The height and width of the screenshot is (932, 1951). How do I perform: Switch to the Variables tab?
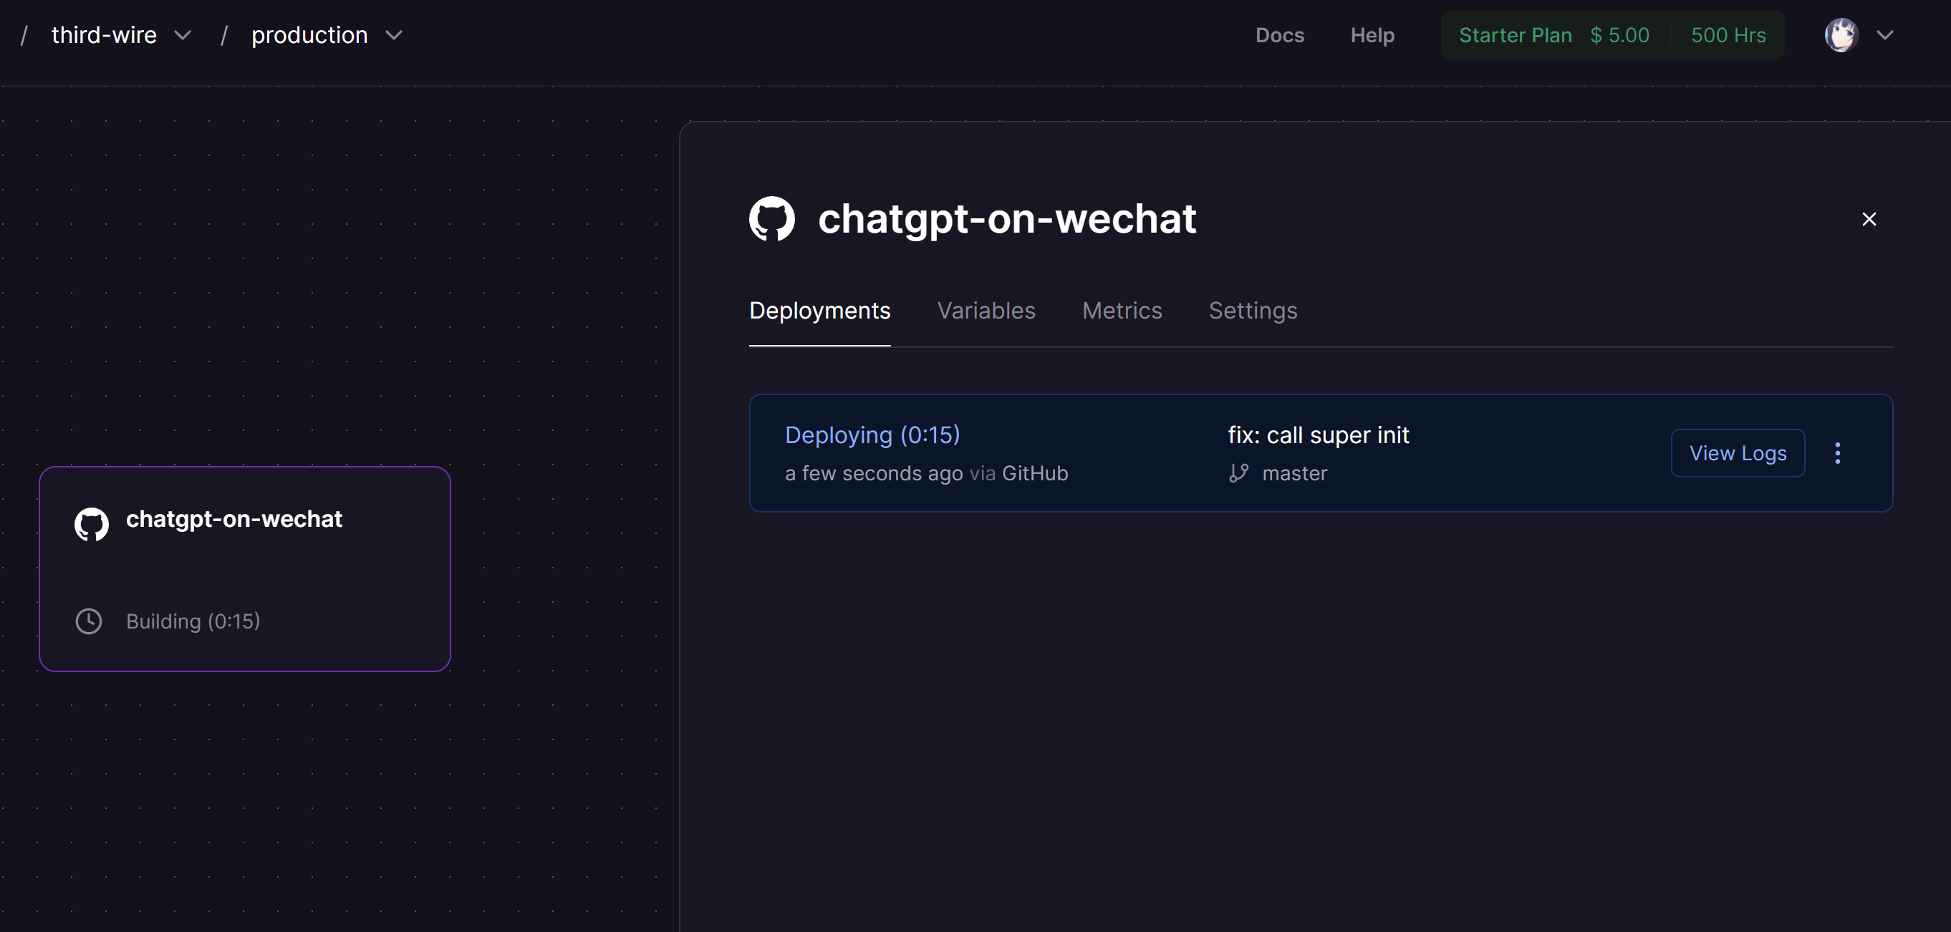click(986, 311)
